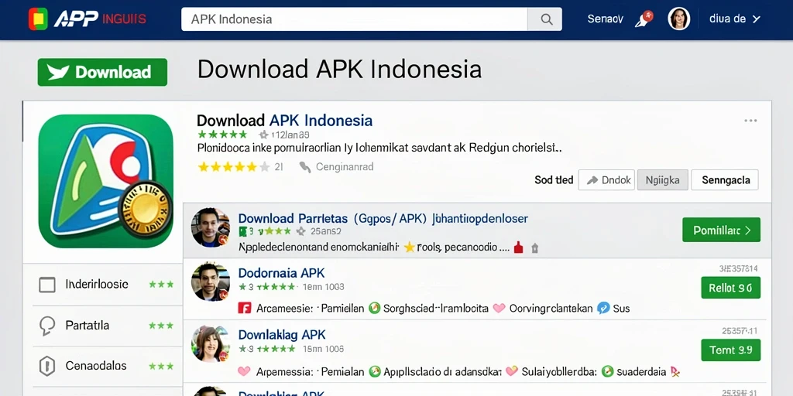Click gray trash icon in Parrietas row

coord(534,248)
